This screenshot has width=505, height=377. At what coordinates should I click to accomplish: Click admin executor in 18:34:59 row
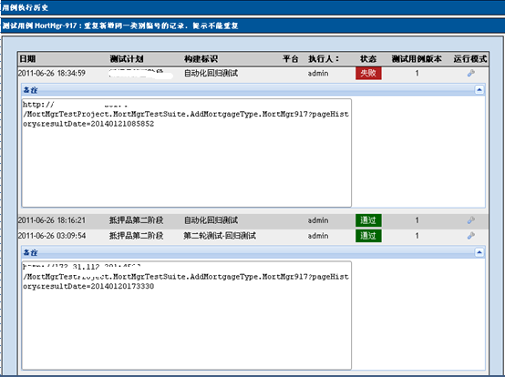[318, 74]
